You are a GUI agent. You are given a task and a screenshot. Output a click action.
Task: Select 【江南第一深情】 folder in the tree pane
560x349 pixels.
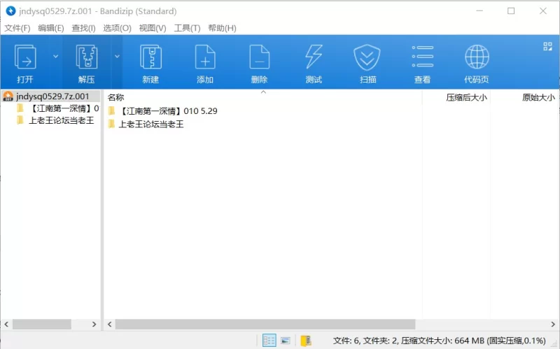click(58, 108)
